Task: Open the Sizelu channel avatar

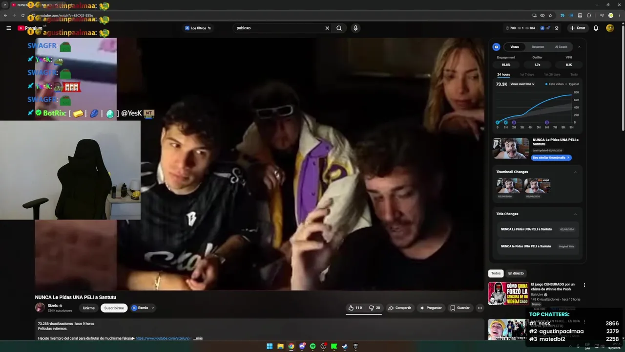Action: coord(40,308)
